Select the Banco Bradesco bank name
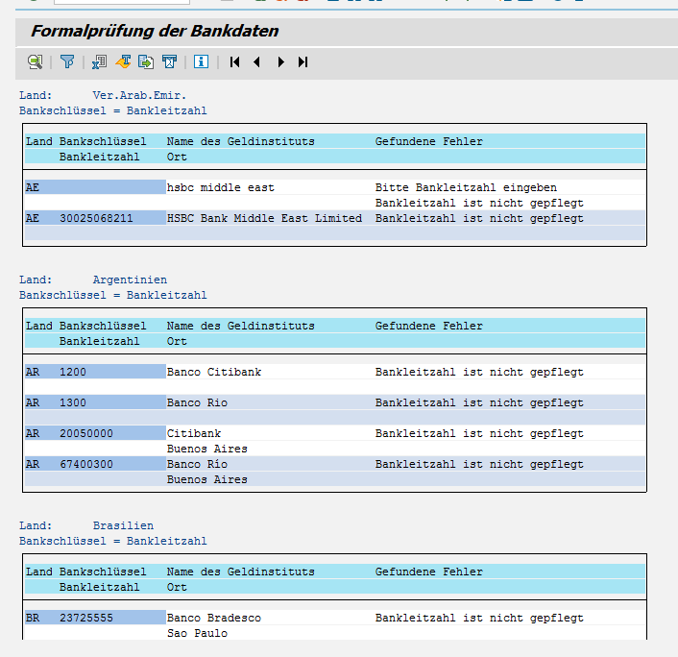678x657 pixels. tap(213, 618)
